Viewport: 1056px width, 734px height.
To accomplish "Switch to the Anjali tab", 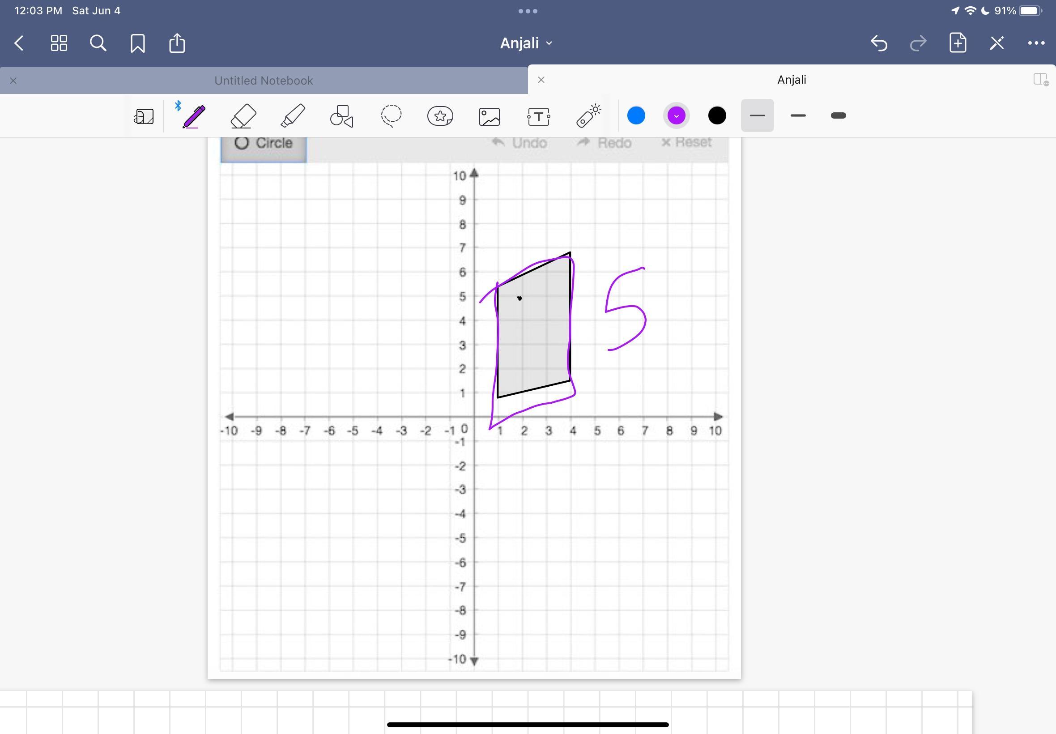I will coord(791,80).
